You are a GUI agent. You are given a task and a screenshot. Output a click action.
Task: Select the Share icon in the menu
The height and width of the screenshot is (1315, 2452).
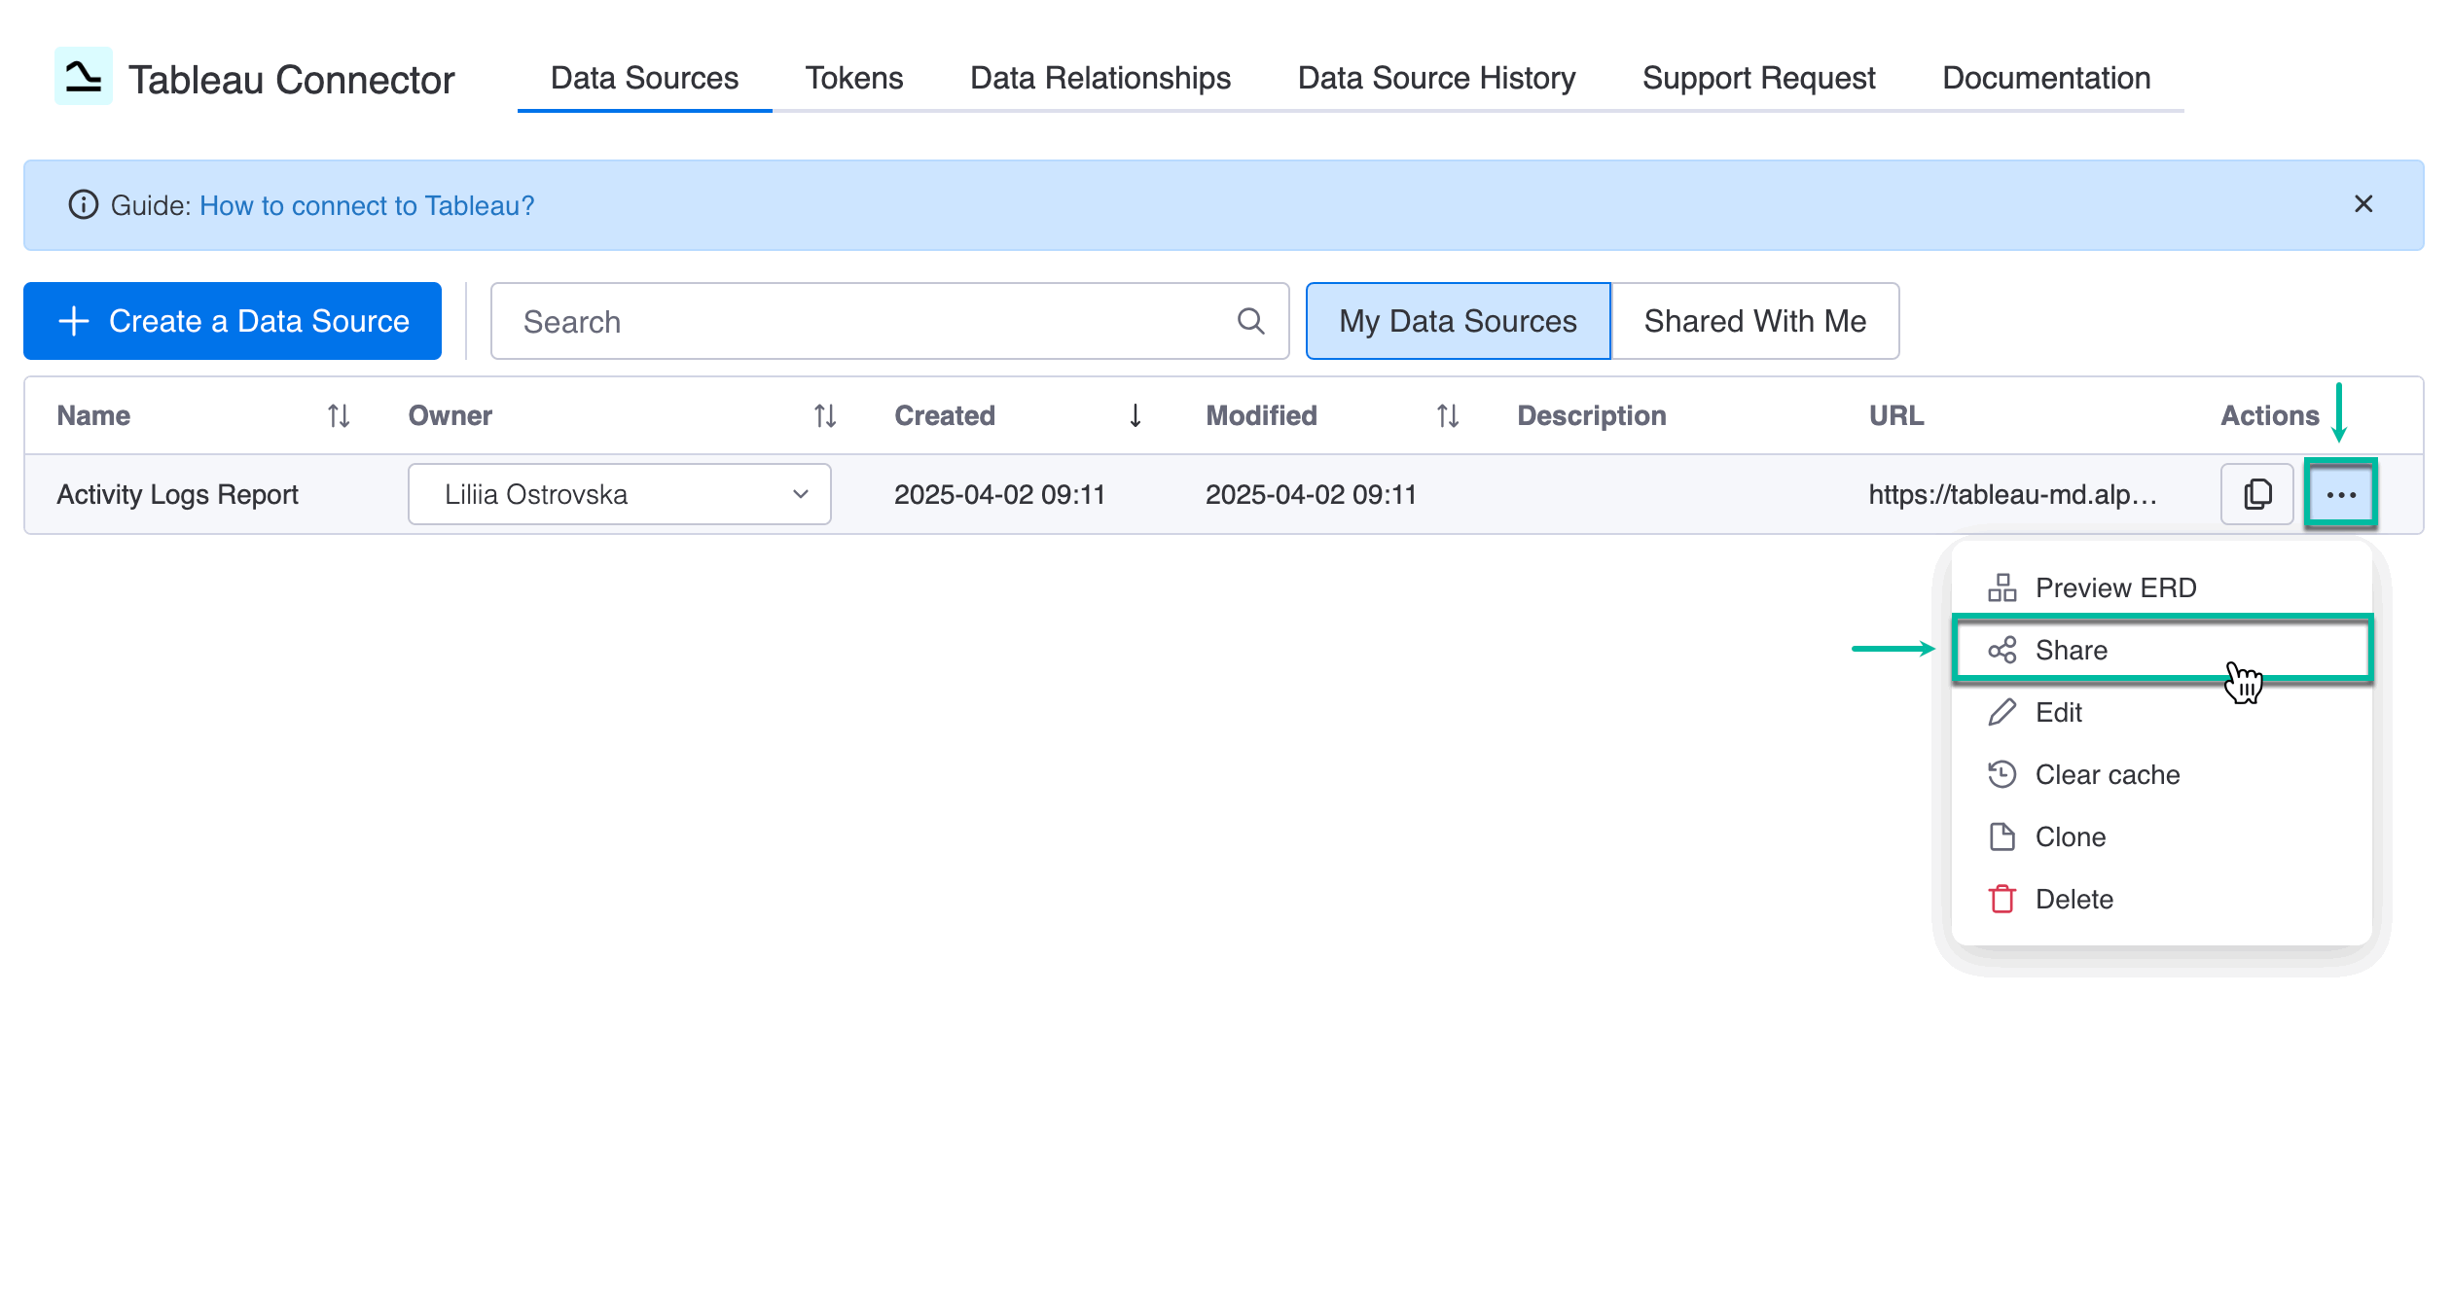2001,650
